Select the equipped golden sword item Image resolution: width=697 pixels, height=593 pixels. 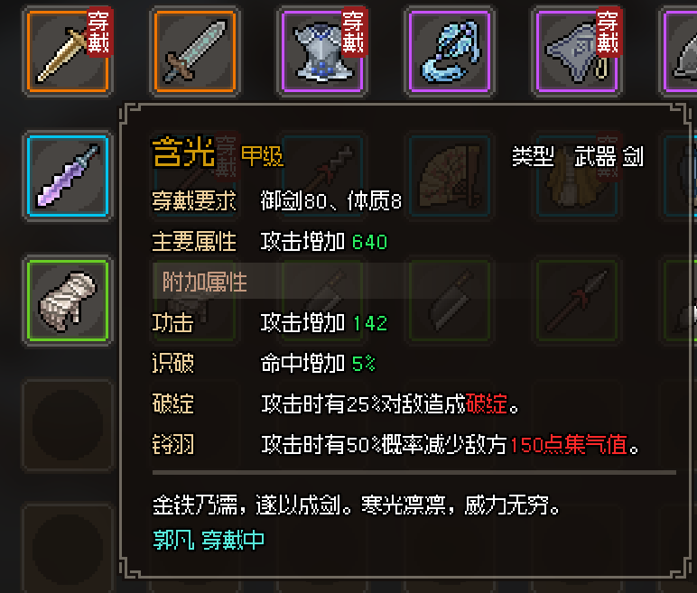click(x=68, y=51)
